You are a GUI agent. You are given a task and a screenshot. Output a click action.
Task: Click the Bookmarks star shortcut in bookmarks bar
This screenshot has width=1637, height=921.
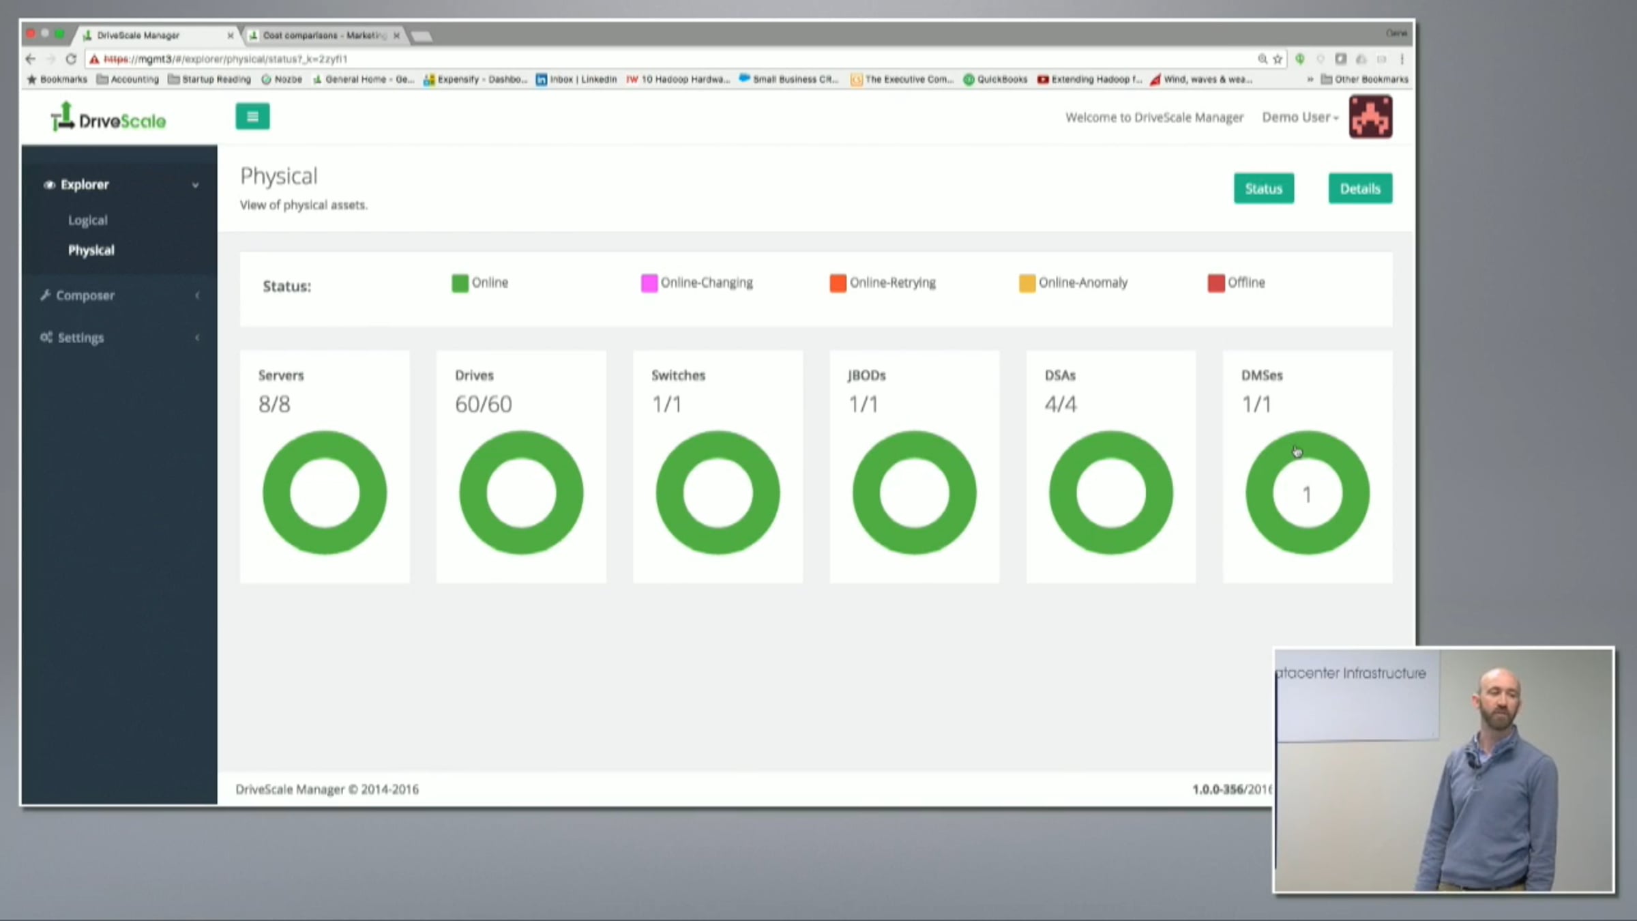57,80
